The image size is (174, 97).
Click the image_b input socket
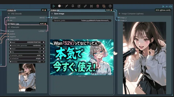click(119, 20)
